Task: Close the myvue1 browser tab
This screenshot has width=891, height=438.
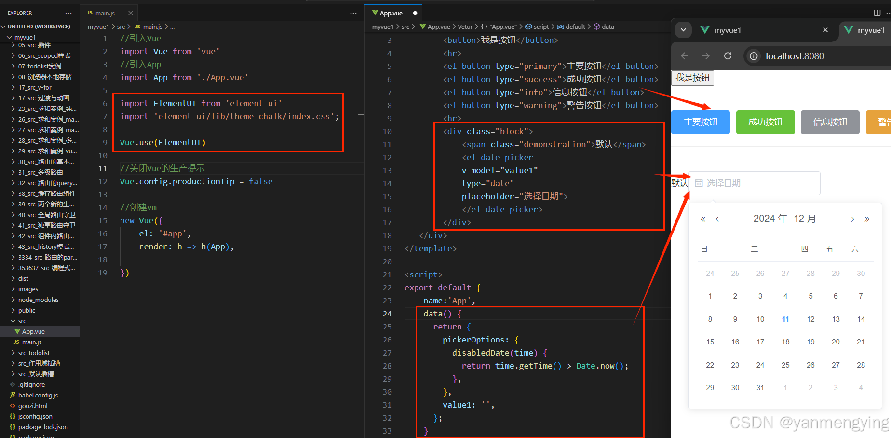Action: point(825,30)
